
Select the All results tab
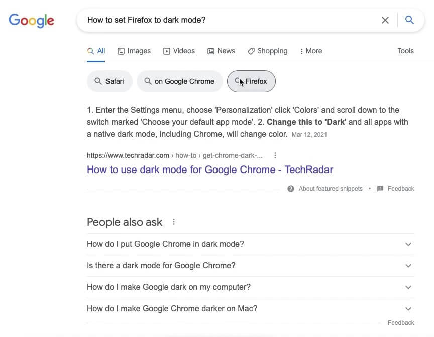click(96, 51)
